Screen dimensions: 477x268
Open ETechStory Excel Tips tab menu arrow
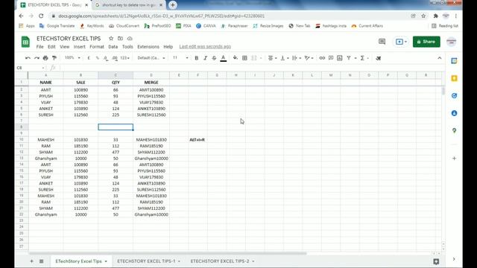pos(106,261)
